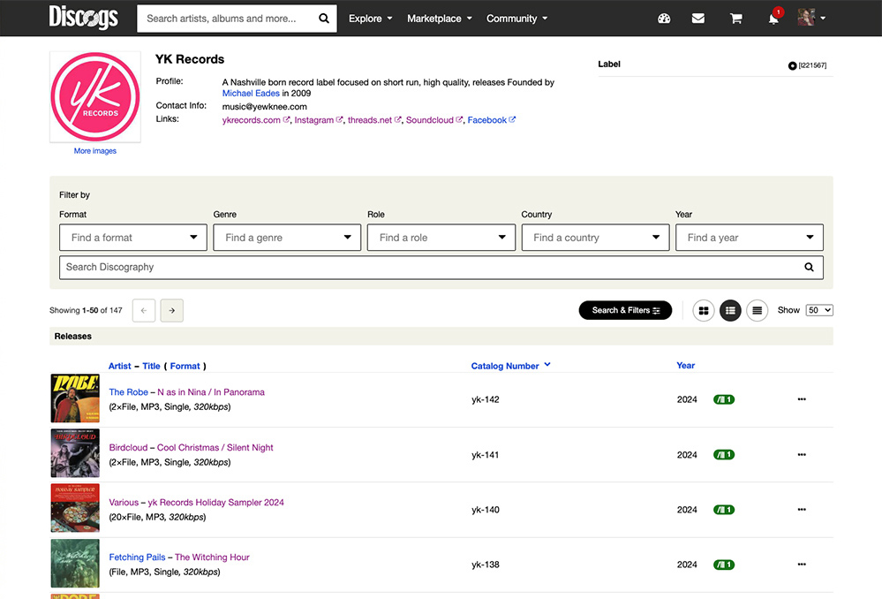Open the Facebook link
This screenshot has width=882, height=599.
[491, 120]
